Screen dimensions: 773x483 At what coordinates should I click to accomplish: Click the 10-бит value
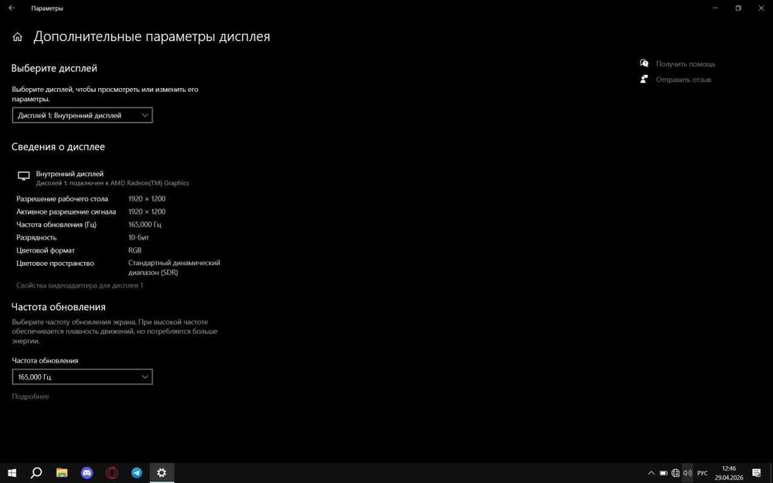coord(138,237)
